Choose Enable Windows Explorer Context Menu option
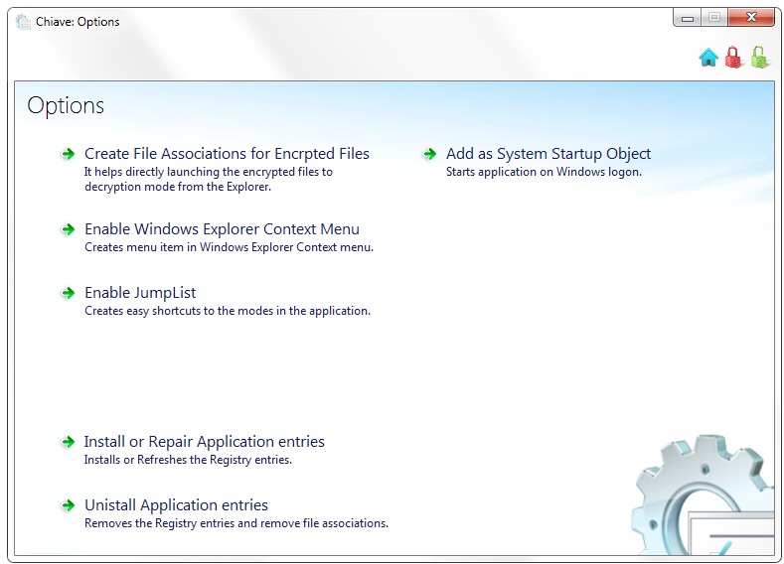 click(x=222, y=229)
